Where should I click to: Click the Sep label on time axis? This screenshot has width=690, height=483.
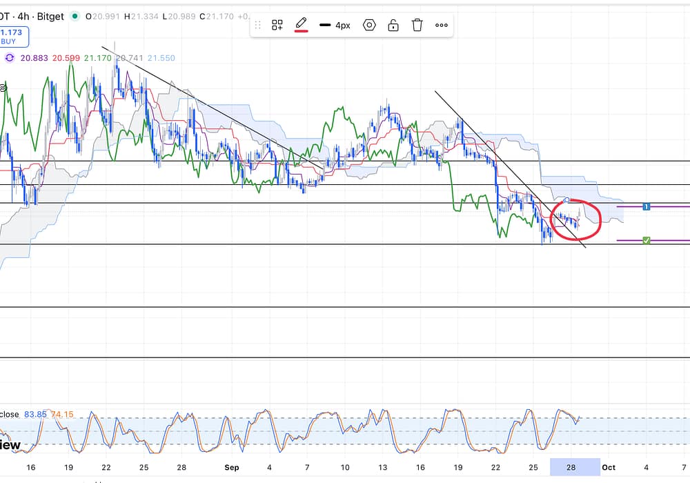coord(232,467)
